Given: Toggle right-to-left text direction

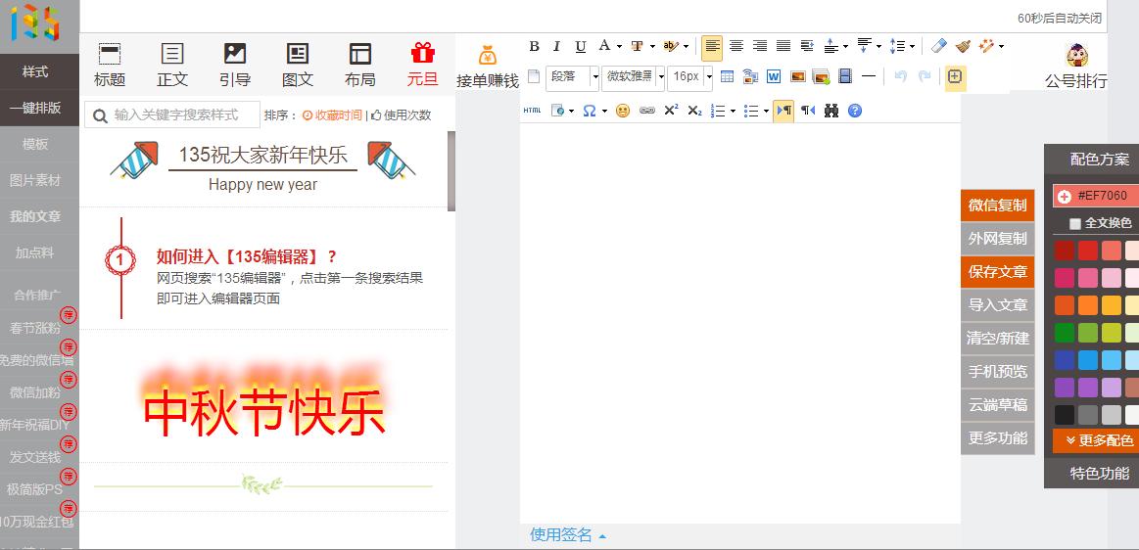Looking at the screenshot, I should click(x=808, y=111).
